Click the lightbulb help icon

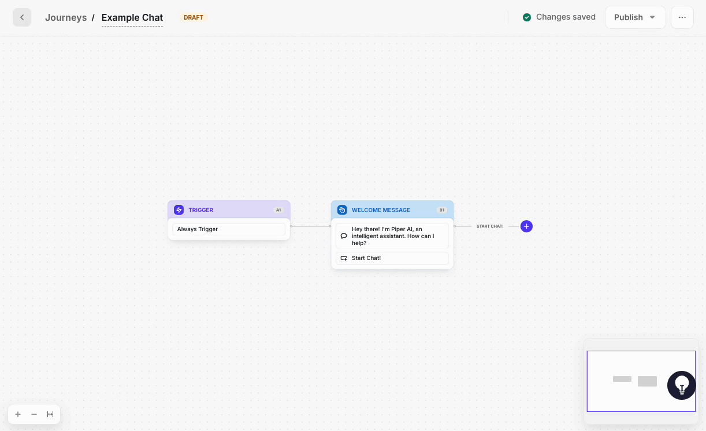click(x=682, y=385)
